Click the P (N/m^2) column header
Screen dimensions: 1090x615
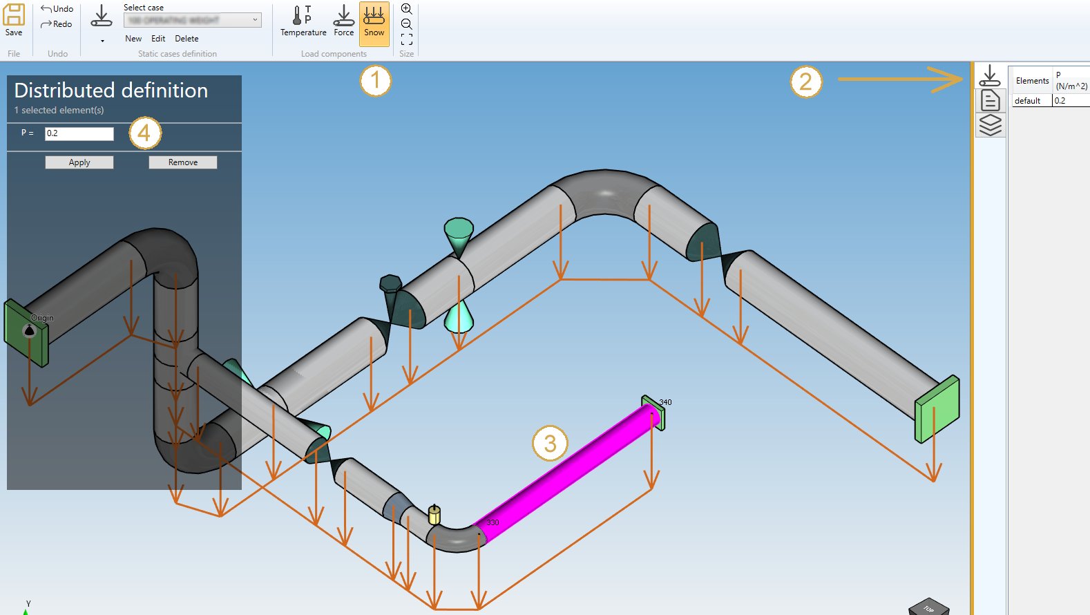1071,81
